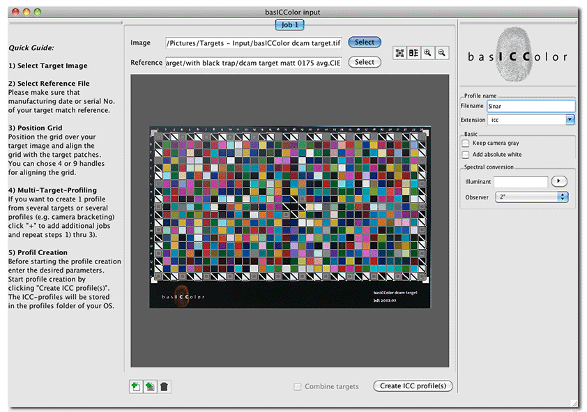Viewport: 587px width, 412px height.
Task: Click Create ICC profile(s) button
Action: click(x=413, y=386)
